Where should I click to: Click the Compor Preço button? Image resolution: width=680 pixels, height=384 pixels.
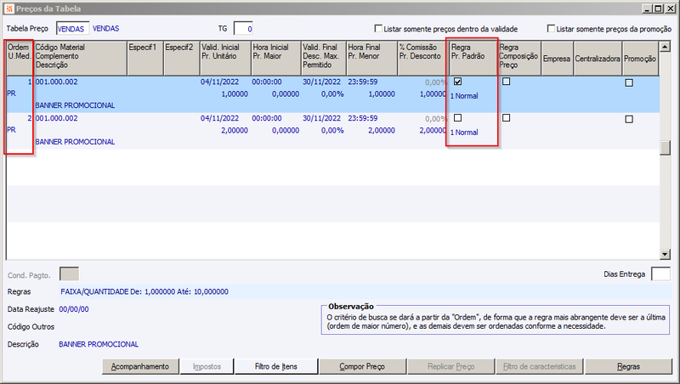[x=362, y=367]
